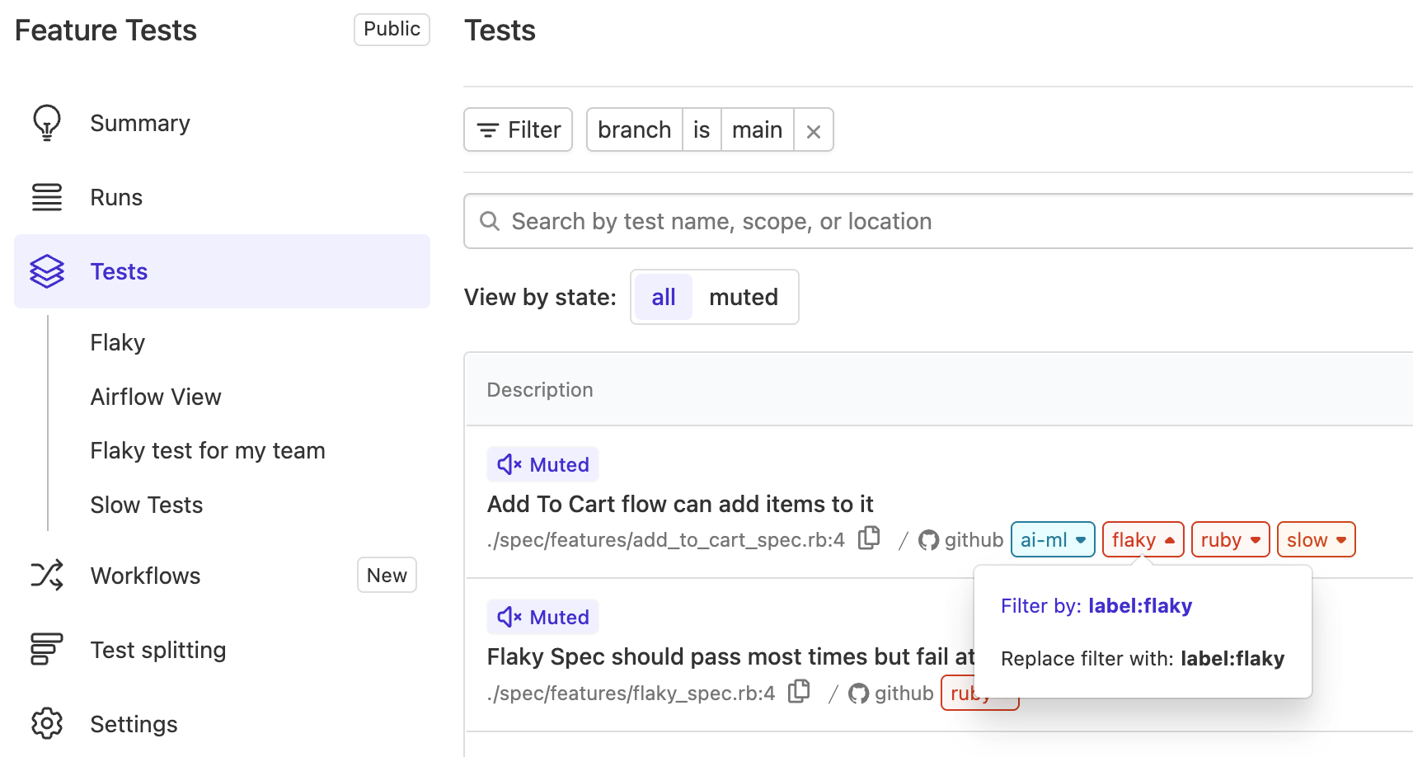
Task: Open Settings via the gear icon
Action: [x=47, y=723]
